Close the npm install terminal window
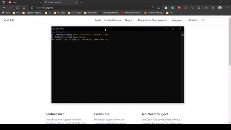Screen dimensions: 231x130 (180, 29)
